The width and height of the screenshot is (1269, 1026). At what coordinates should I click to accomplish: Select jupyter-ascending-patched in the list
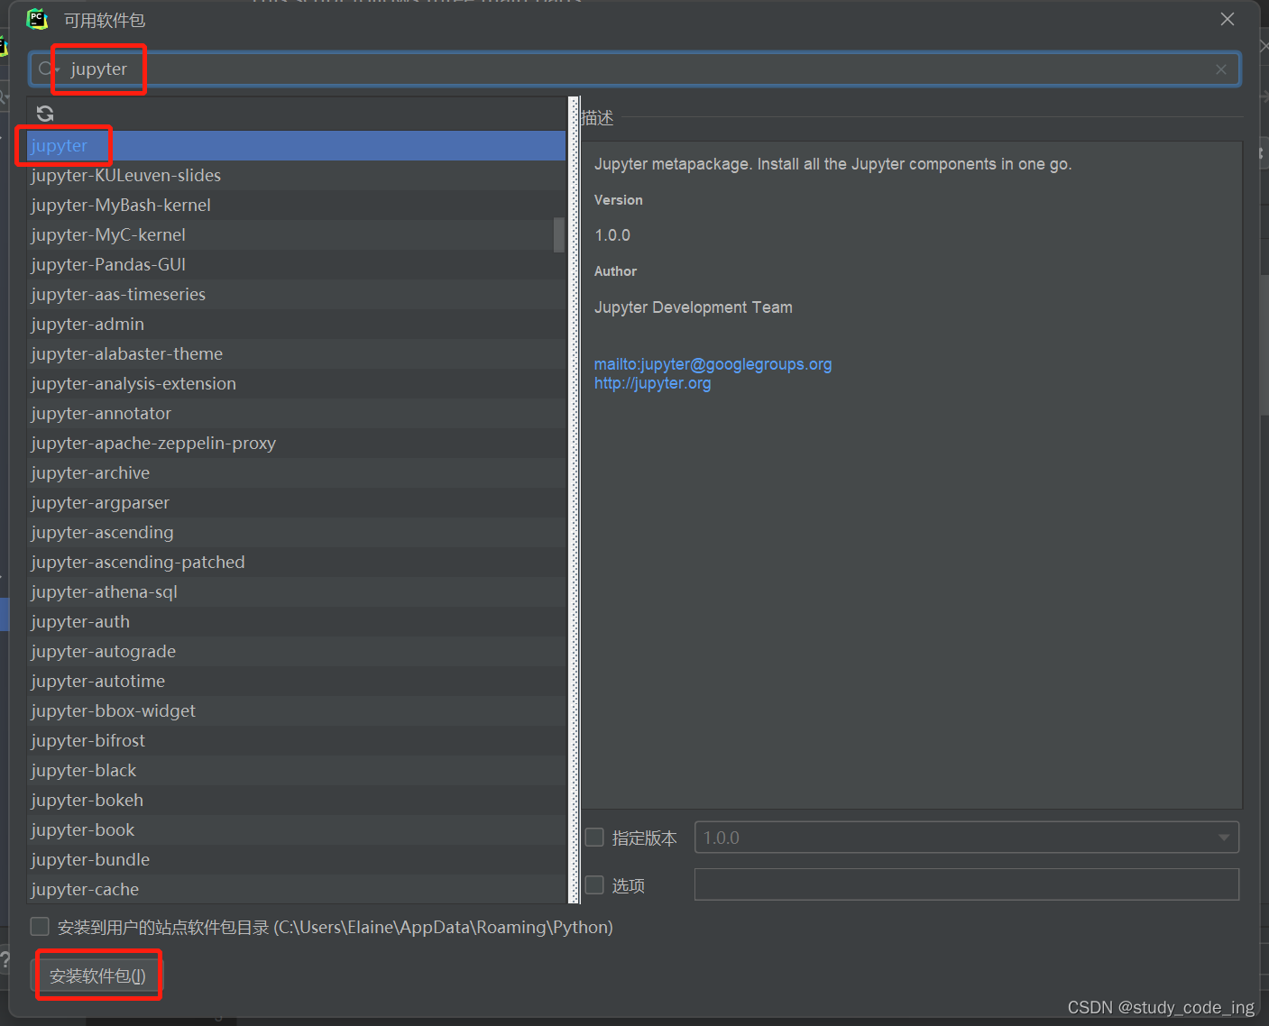296,562
